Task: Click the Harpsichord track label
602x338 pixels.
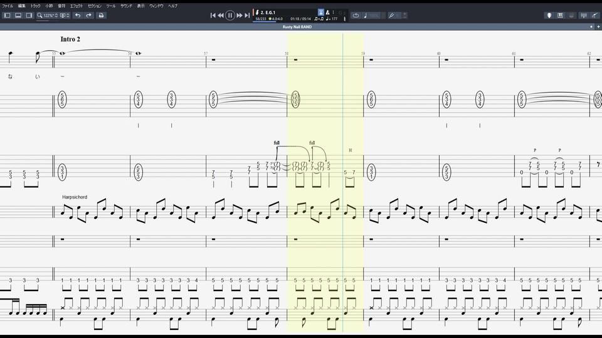Action: point(75,197)
